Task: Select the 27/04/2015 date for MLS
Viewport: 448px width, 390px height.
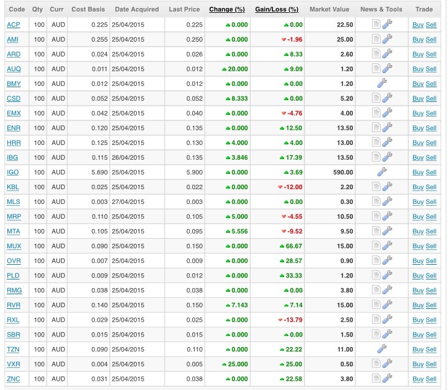Action: click(128, 202)
